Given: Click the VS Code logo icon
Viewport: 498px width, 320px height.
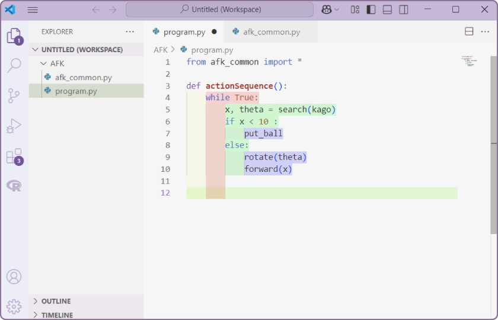Looking at the screenshot, I should (10, 9).
